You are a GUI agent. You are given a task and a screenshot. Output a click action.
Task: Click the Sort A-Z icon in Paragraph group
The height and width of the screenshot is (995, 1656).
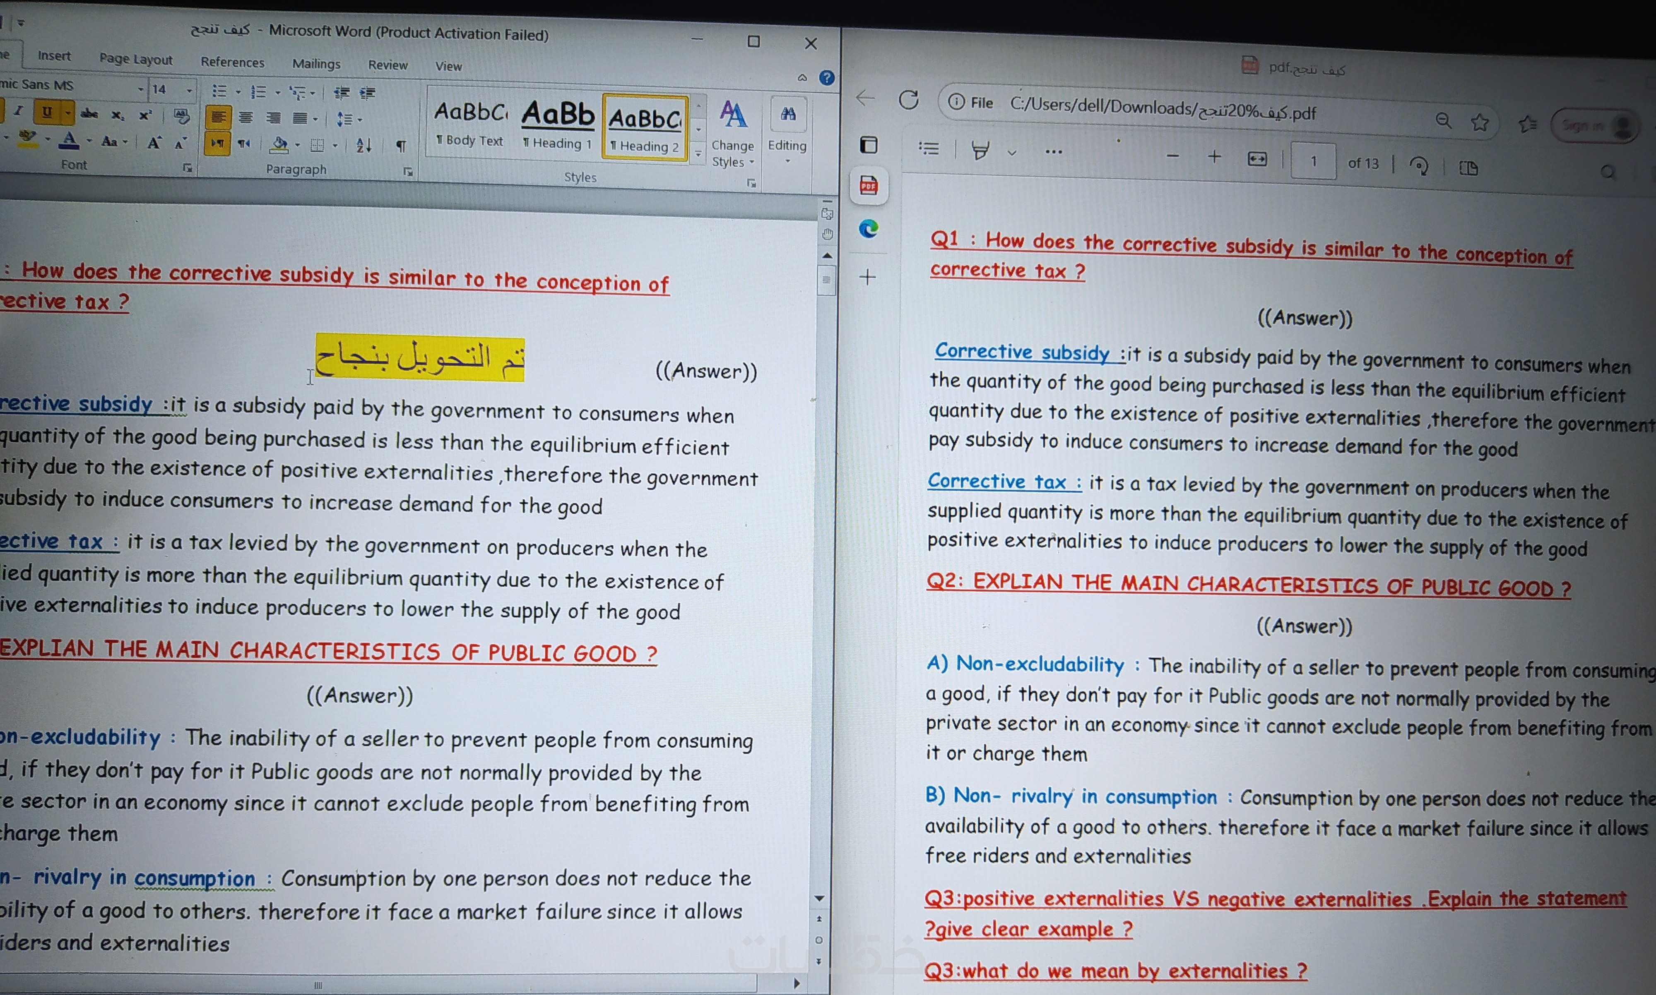coord(363,145)
